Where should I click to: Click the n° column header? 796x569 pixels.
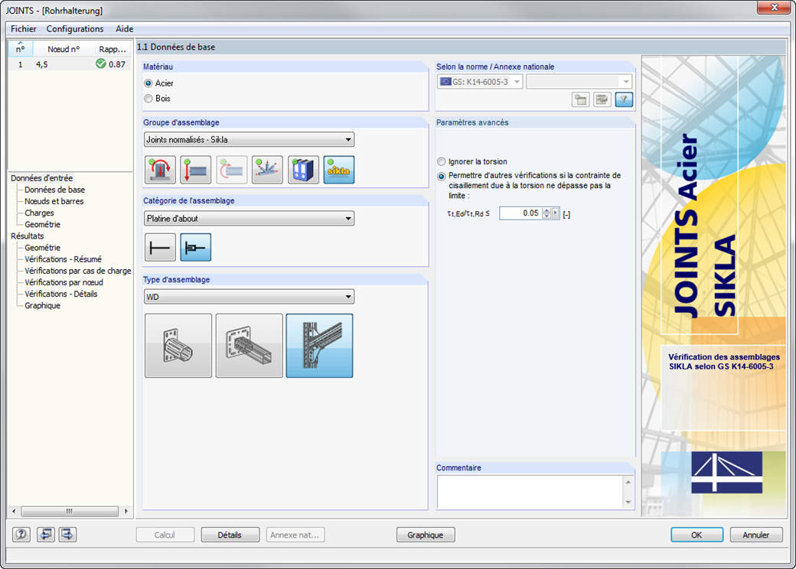coord(21,49)
